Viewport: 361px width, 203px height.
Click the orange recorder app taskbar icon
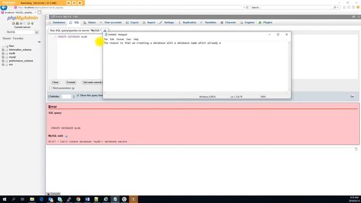(133, 199)
